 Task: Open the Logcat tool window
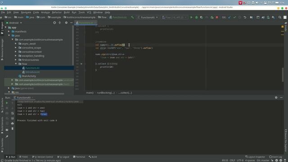[63, 157]
